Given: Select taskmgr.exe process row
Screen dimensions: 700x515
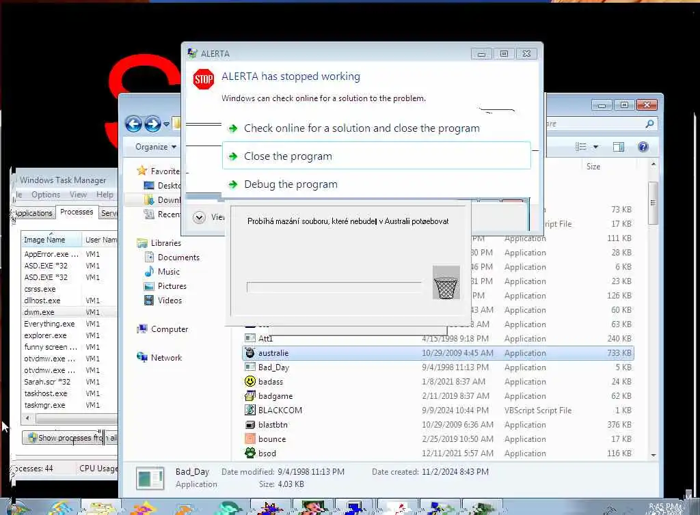Looking at the screenshot, I should [x=70, y=405].
